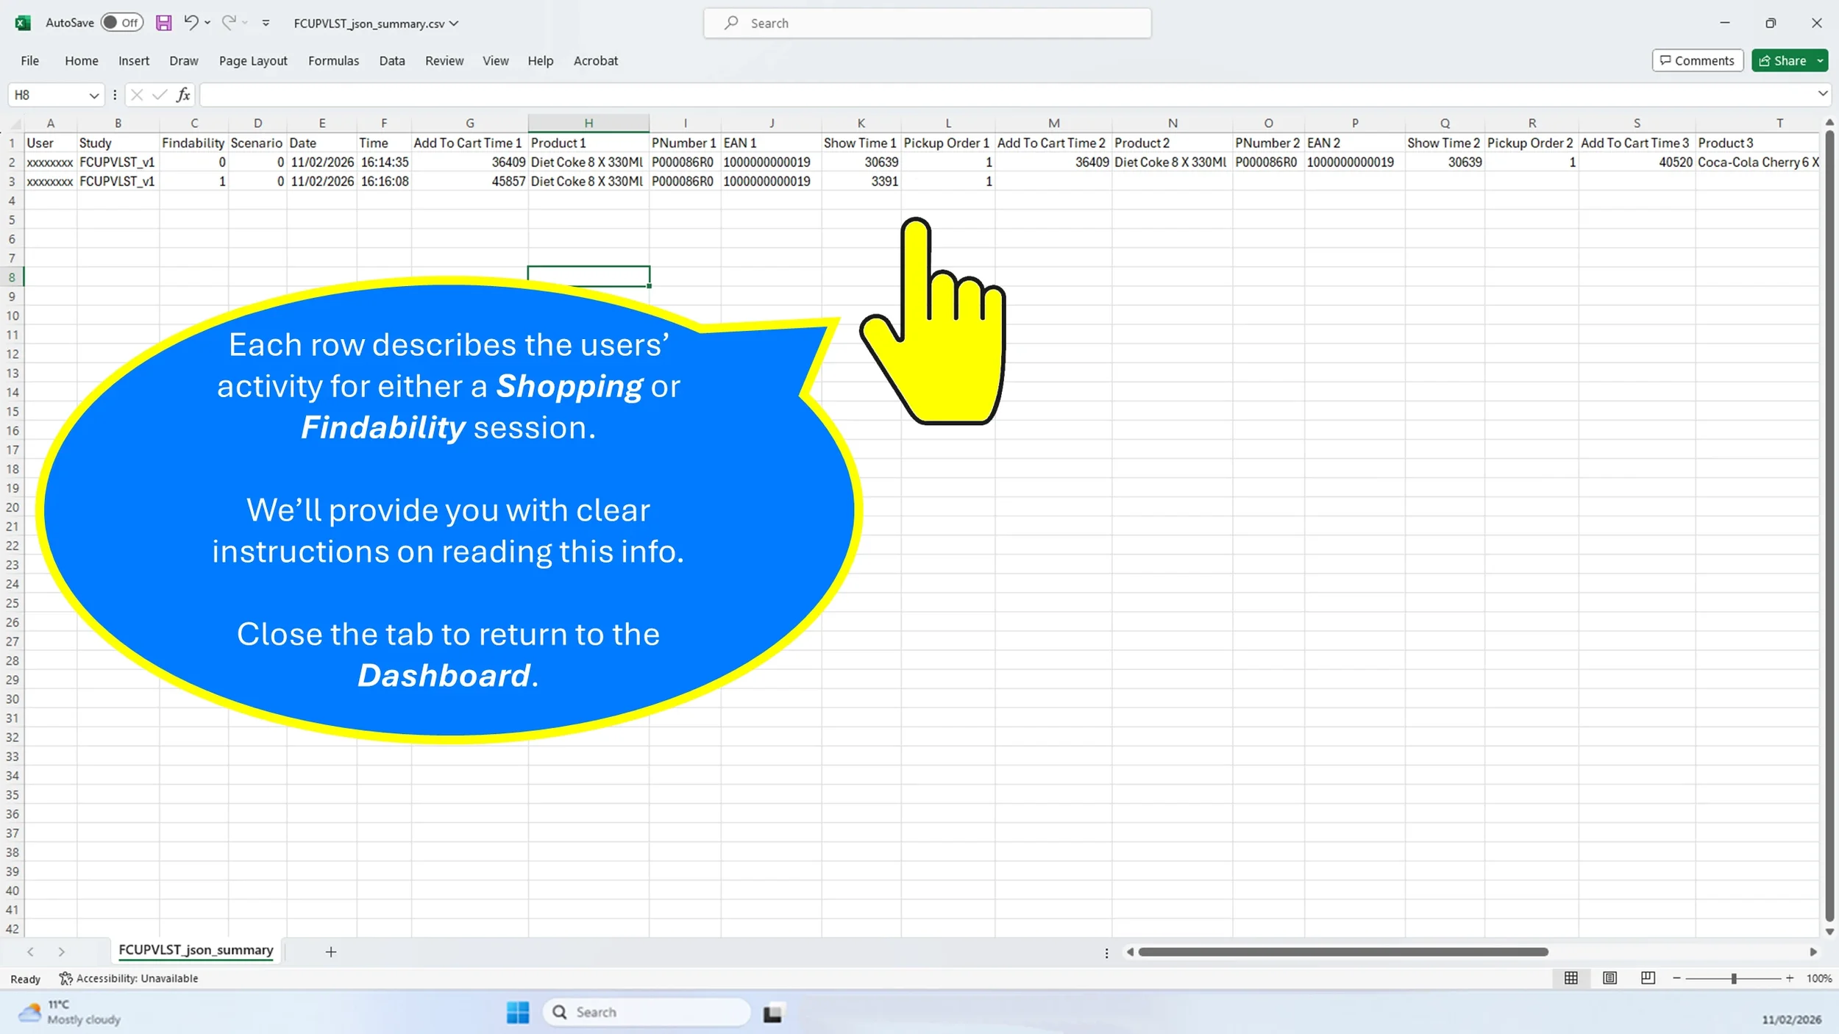
Task: Open the Windows Start button
Action: [x=518, y=1012]
